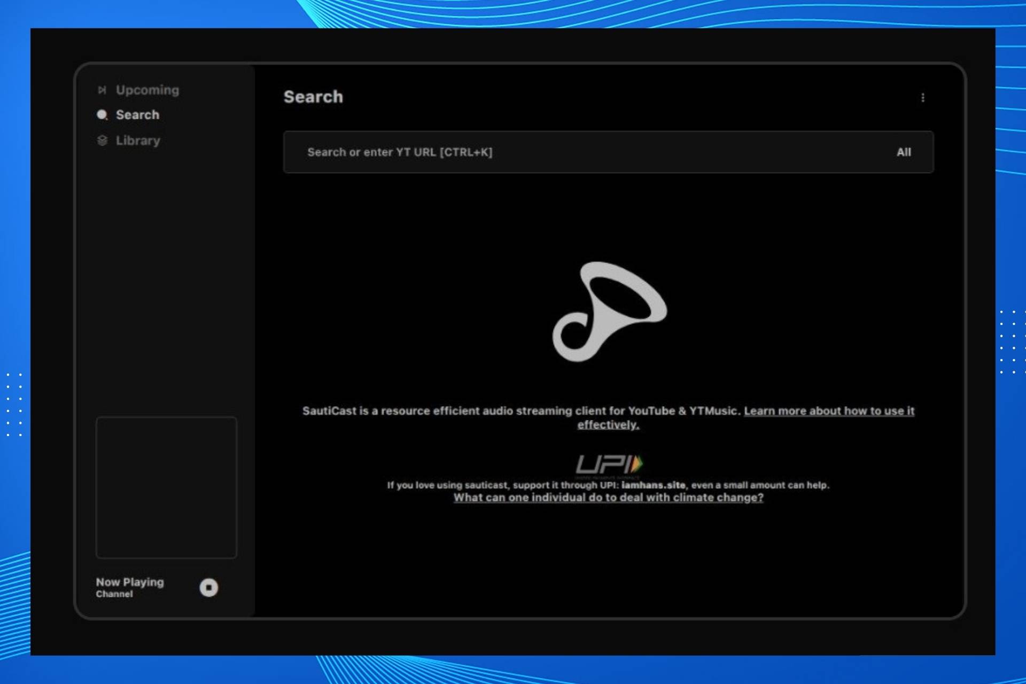Click the Now Playing title text
1026x684 pixels.
pyautogui.click(x=130, y=582)
